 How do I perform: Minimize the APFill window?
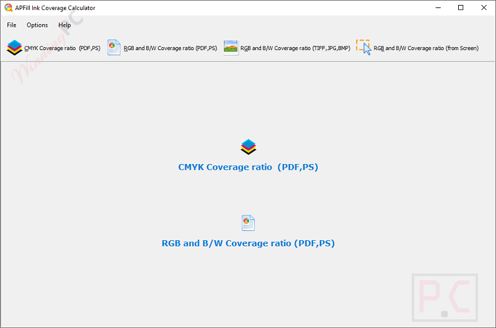coord(438,7)
